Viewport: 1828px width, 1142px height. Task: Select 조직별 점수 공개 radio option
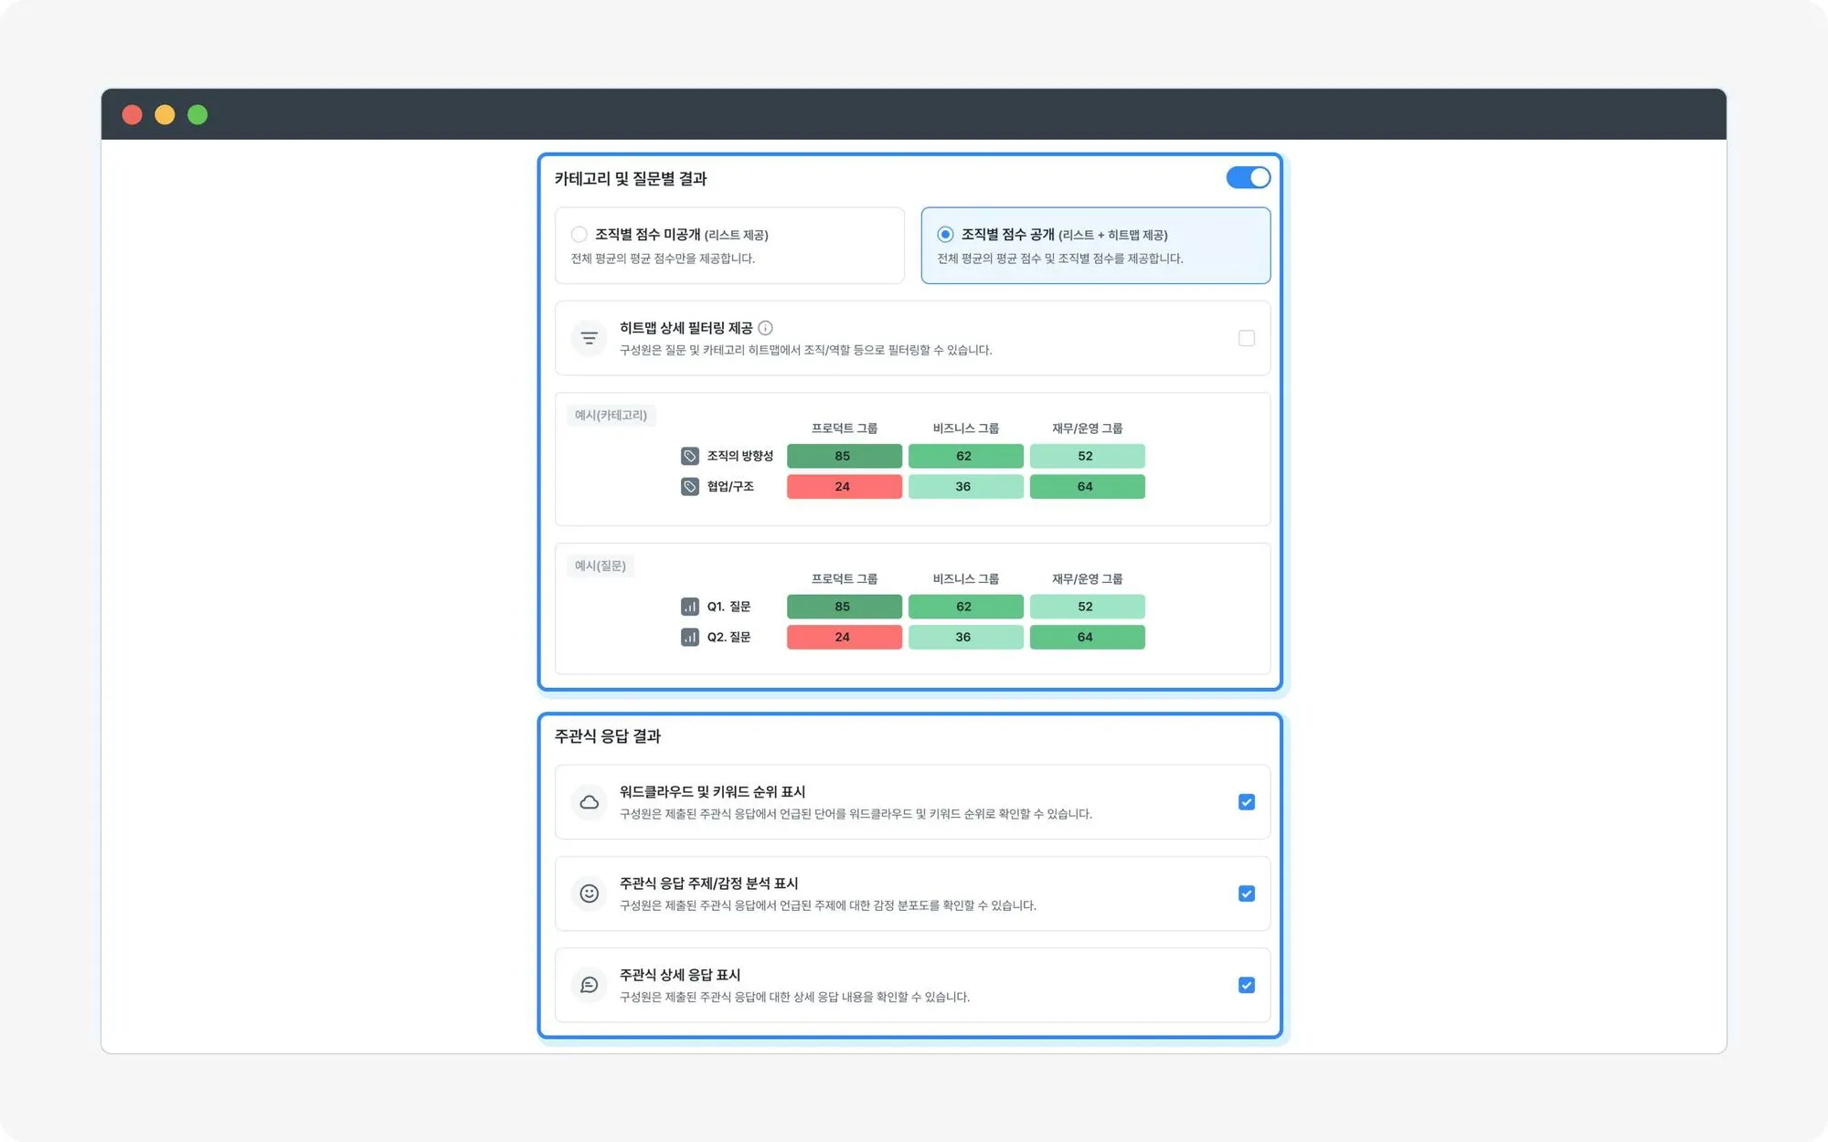tap(945, 235)
